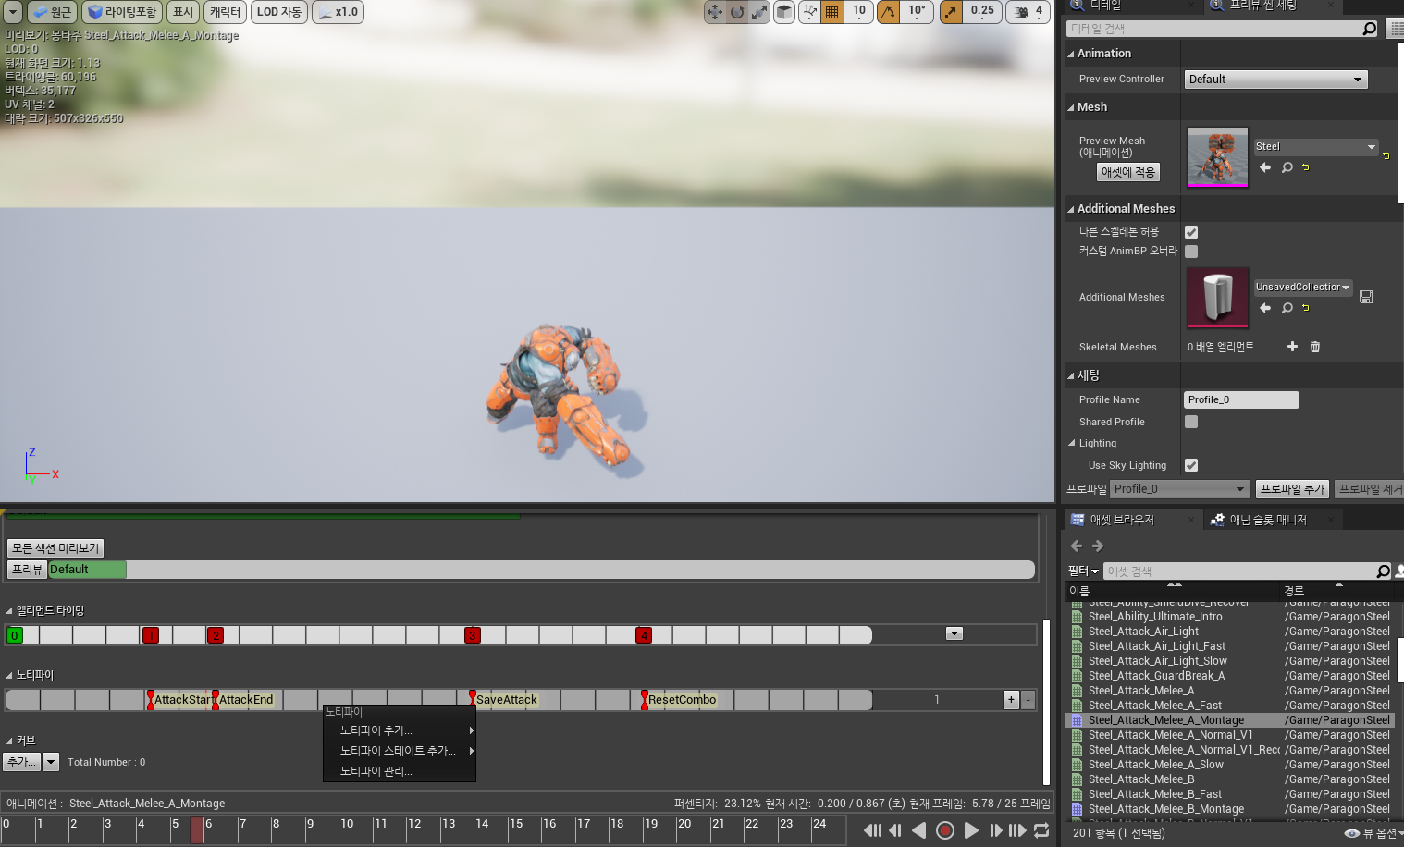This screenshot has height=847, width=1404.
Task: Switch to 애님 슬롯 매니저 tab
Action: point(1268,520)
